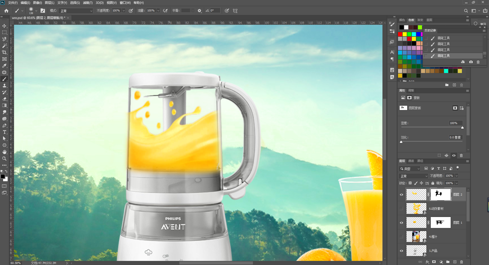Select the 图层 1 layer name
Screen dimensions: 489x265
click(458, 223)
